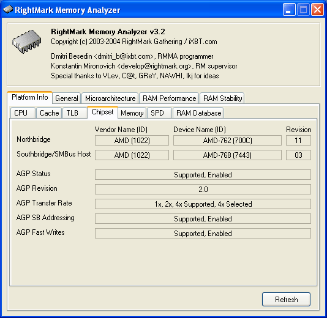
Task: Click the Vendor Name (ID) column header
Action: coord(121,130)
